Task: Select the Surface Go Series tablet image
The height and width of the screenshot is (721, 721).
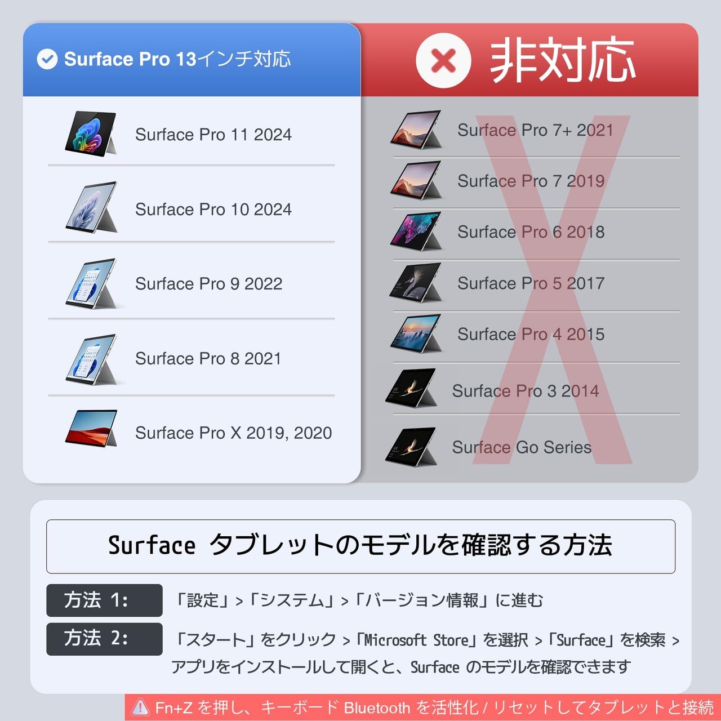Action: tap(412, 446)
